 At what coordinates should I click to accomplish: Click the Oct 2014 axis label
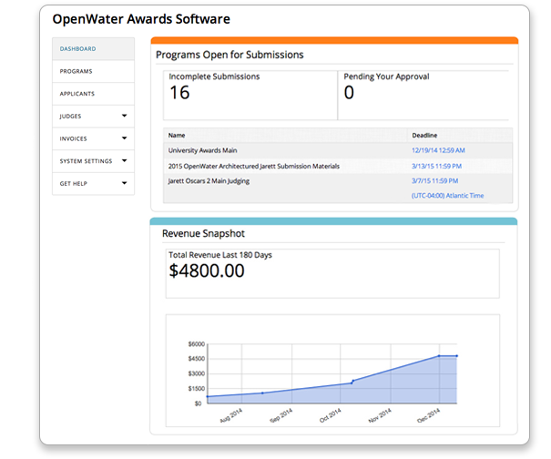(330, 415)
